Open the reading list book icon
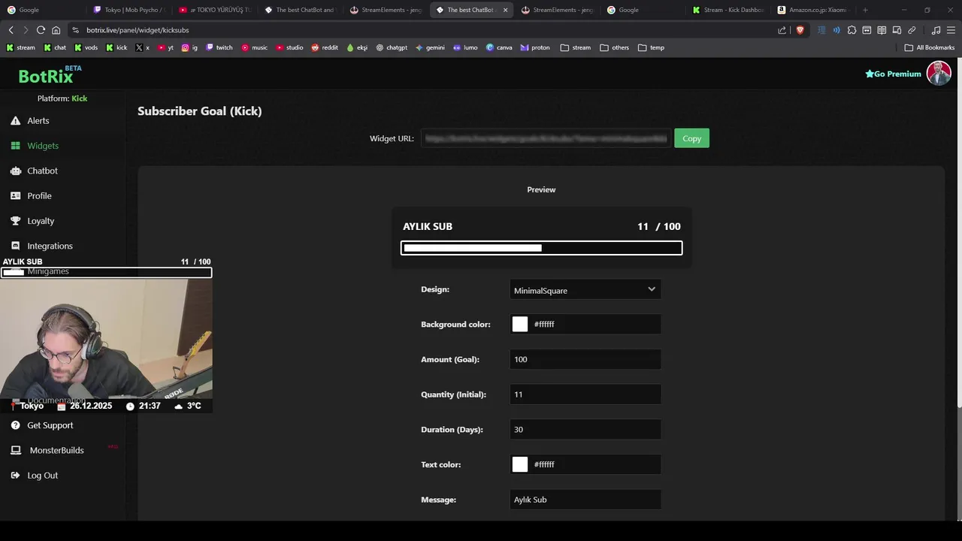 882,30
